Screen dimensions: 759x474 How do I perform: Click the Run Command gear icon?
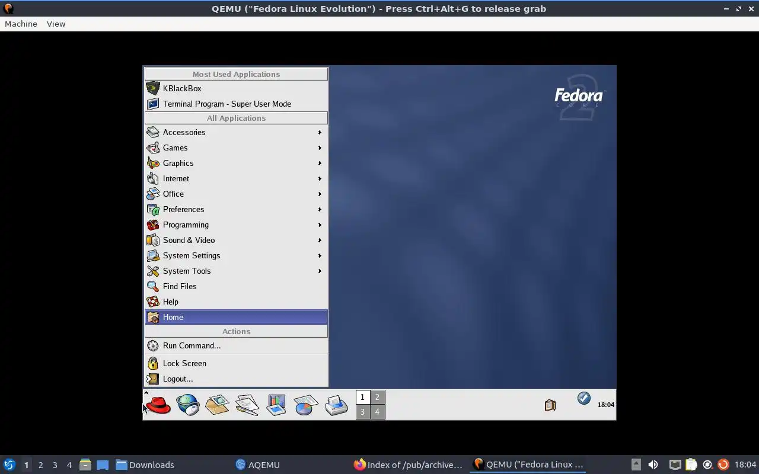click(x=153, y=345)
